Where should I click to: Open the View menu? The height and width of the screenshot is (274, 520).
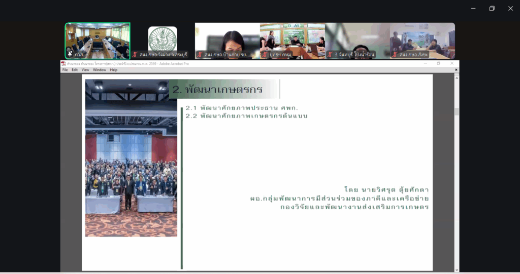[85, 70]
